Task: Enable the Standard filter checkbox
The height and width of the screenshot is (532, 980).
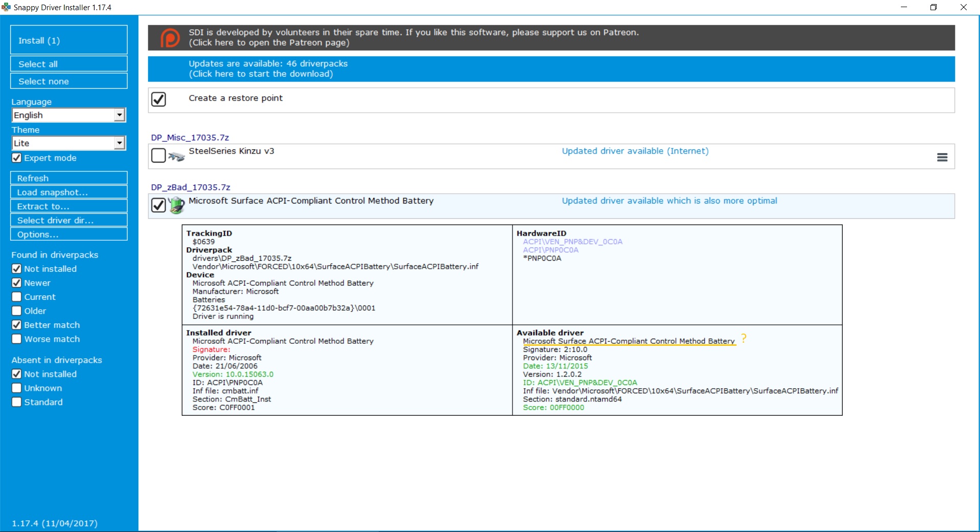Action: click(17, 402)
